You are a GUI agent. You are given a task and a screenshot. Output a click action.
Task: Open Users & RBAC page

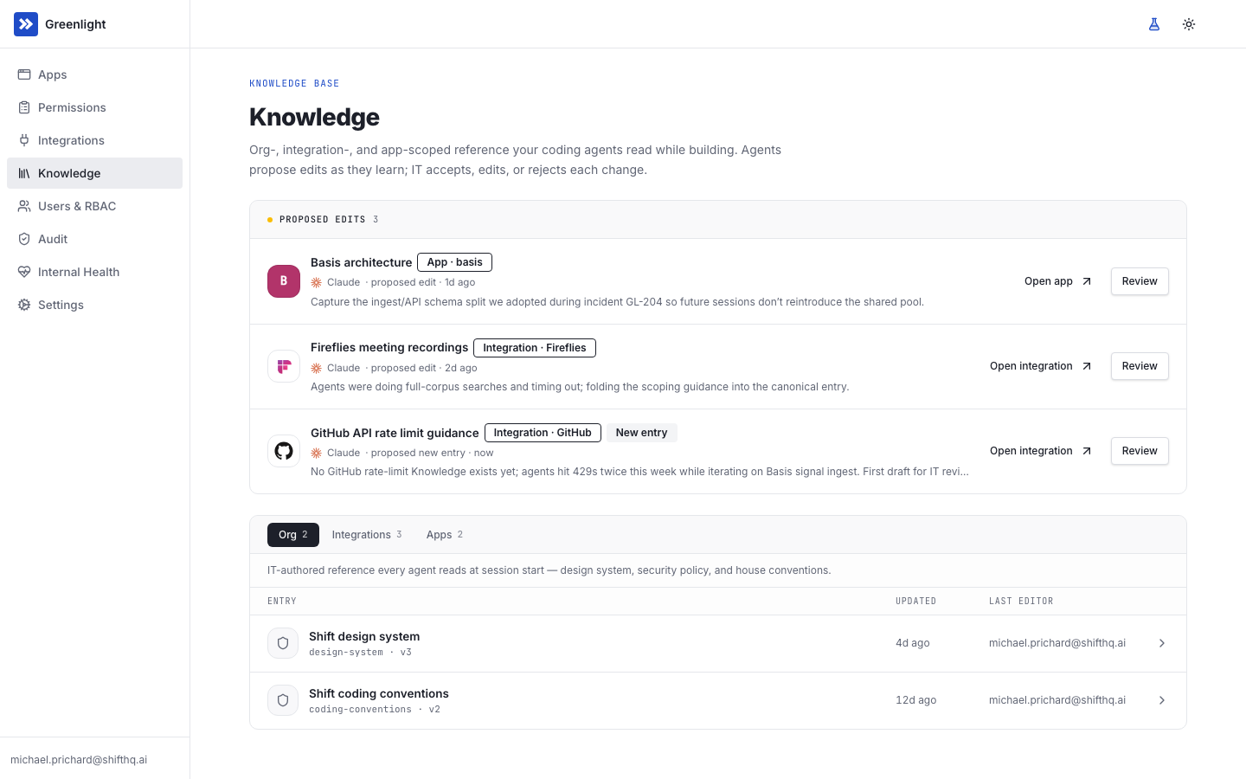[94, 206]
